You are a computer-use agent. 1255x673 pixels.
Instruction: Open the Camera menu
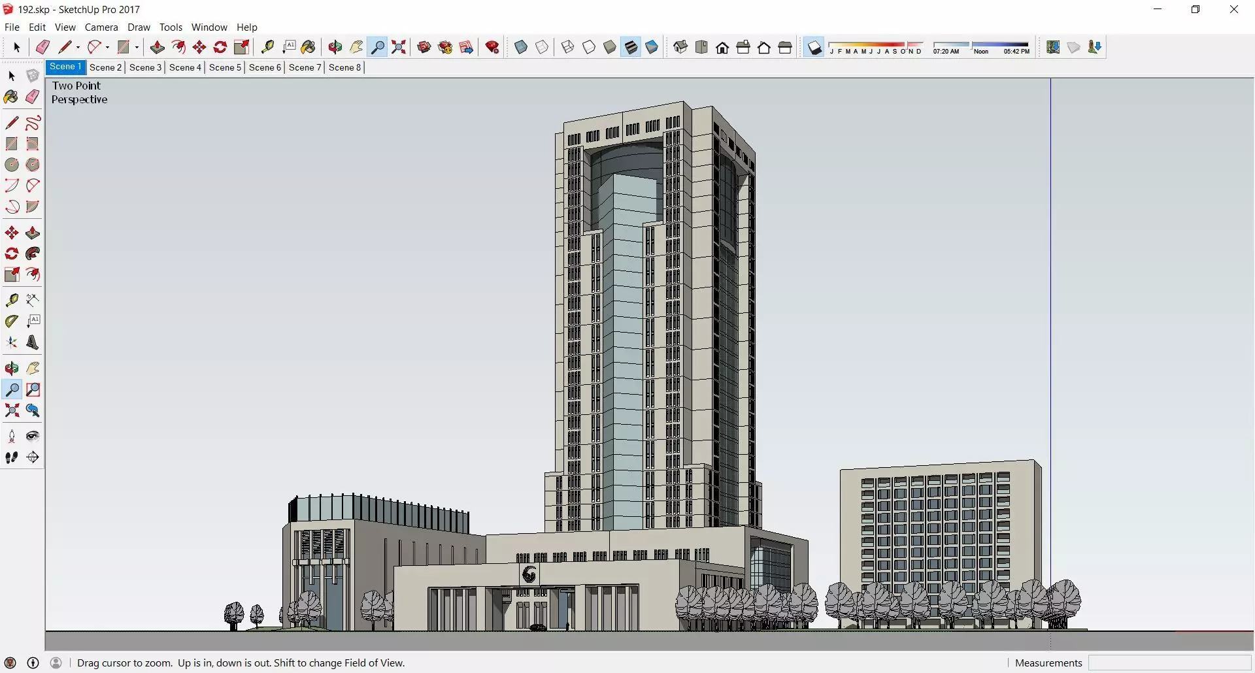pyautogui.click(x=101, y=27)
